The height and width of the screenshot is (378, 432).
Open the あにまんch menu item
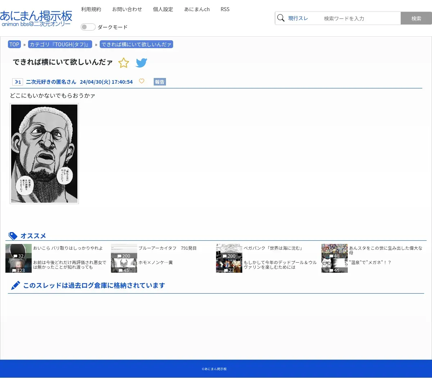[x=197, y=9]
